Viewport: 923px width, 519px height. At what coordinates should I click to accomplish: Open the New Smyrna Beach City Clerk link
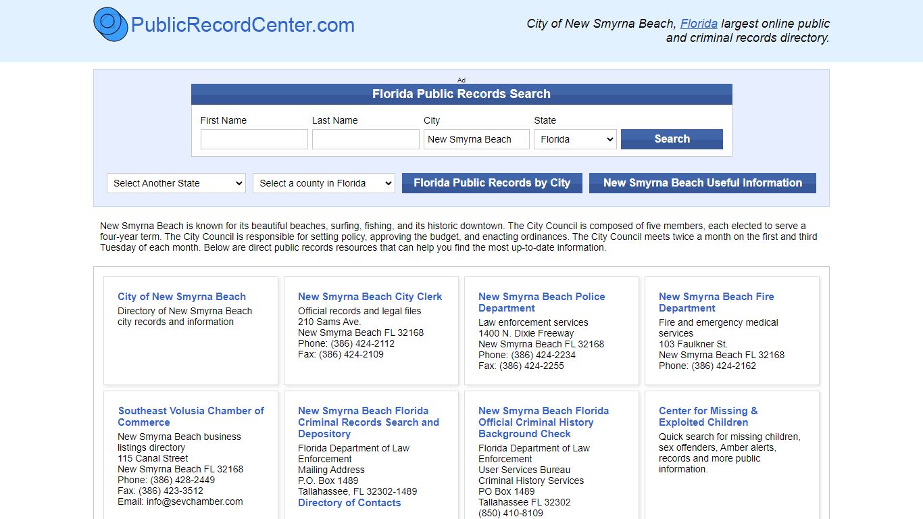(370, 297)
